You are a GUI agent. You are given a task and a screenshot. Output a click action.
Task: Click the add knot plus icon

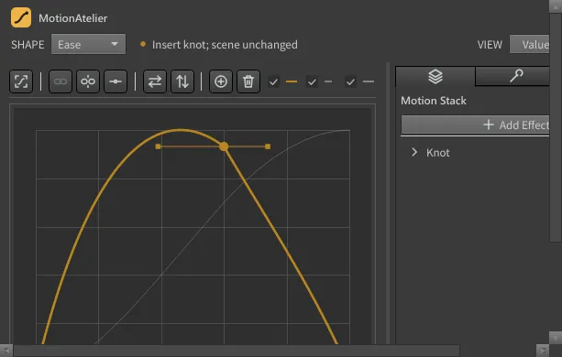221,81
